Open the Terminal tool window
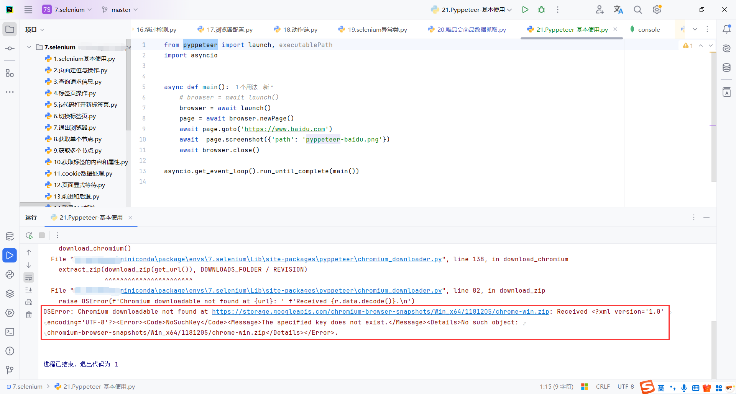 tap(10, 332)
